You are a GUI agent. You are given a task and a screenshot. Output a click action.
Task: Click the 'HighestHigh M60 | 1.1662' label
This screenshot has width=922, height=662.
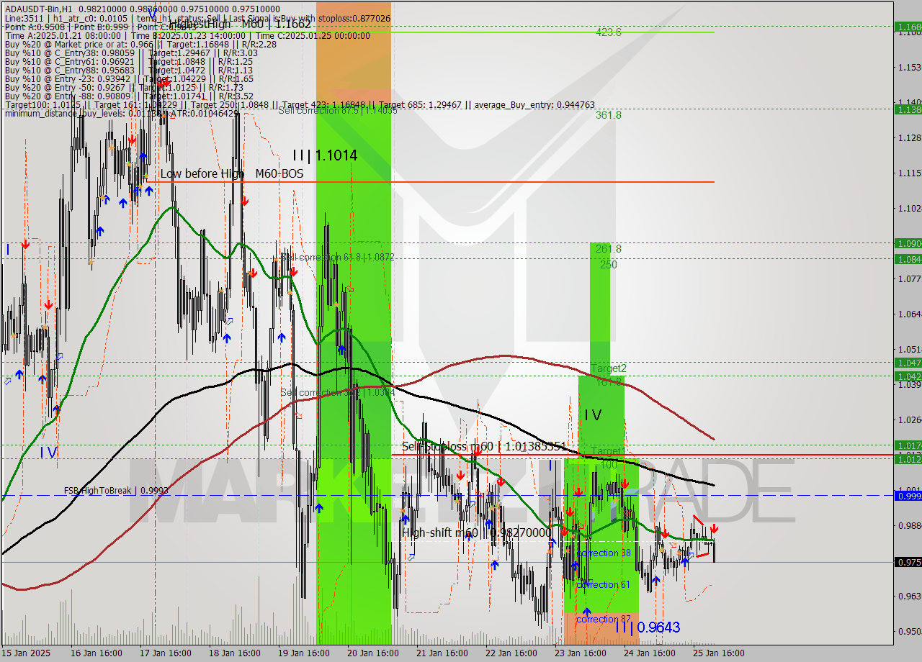pyautogui.click(x=240, y=24)
